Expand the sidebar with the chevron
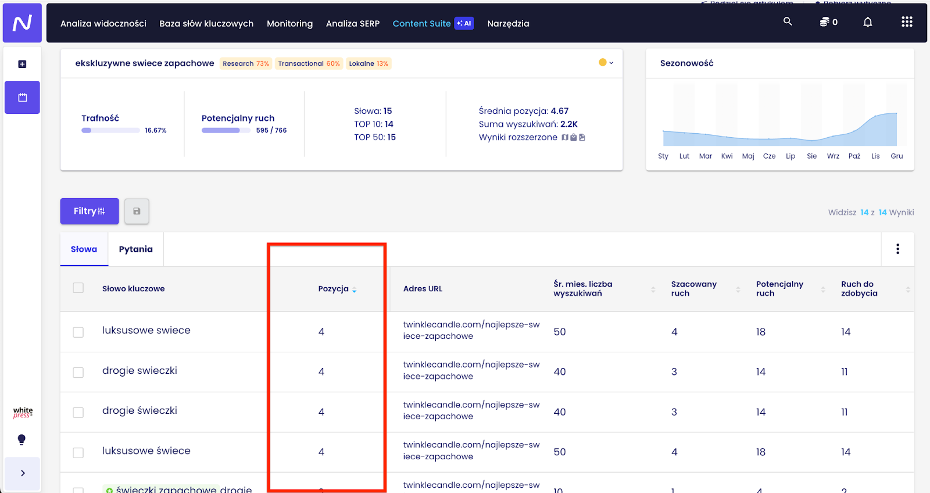This screenshot has height=493, width=930. point(22,473)
